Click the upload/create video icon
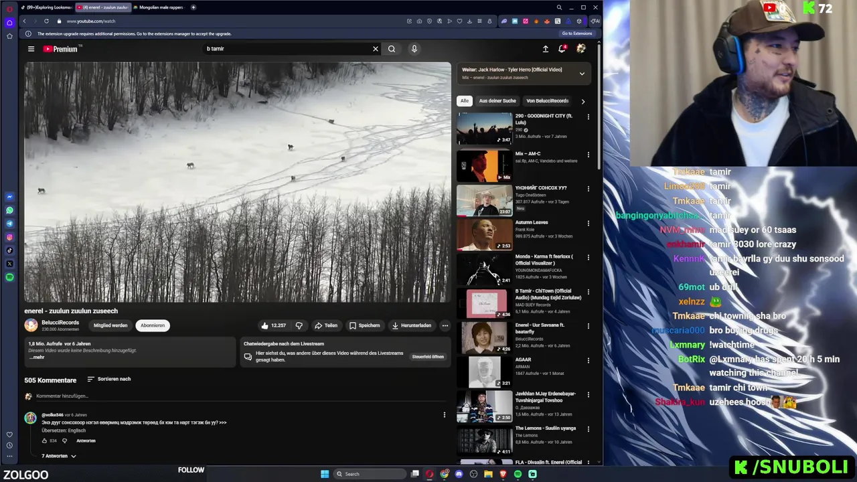Screen dimensions: 857x482 [x=546, y=49]
